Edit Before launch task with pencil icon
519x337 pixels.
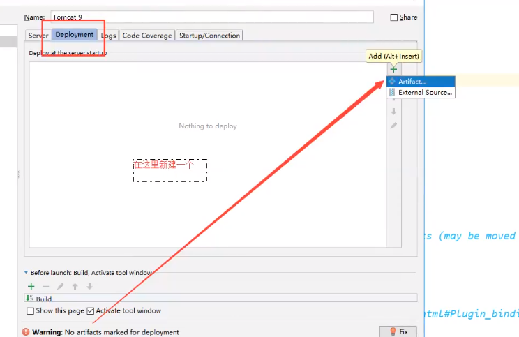pos(60,286)
